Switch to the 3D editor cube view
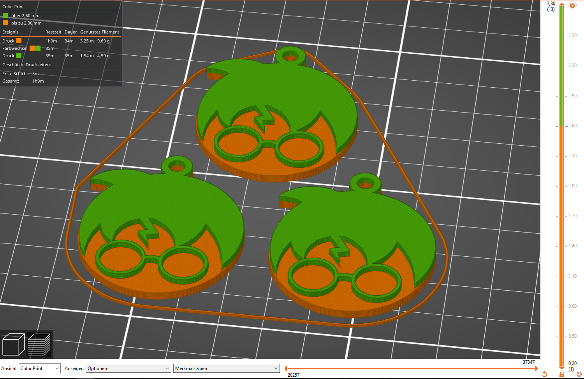The width and height of the screenshot is (584, 379). (x=14, y=344)
